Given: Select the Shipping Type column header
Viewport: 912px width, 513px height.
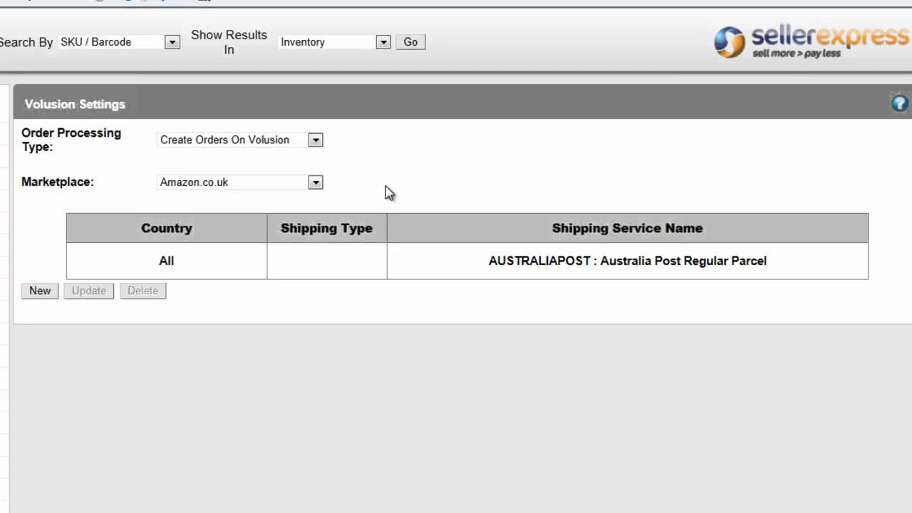Looking at the screenshot, I should [327, 228].
